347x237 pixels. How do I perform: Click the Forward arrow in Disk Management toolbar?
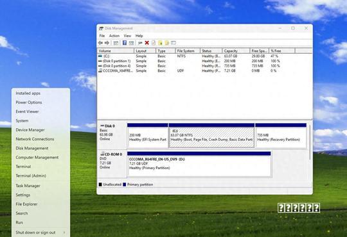107,43
